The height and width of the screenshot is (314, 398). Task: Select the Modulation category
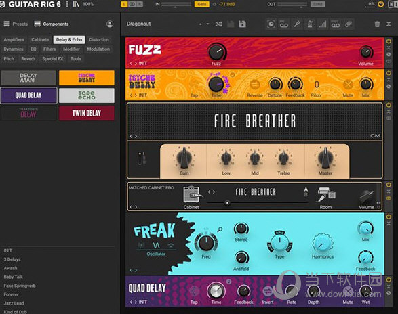coord(98,49)
